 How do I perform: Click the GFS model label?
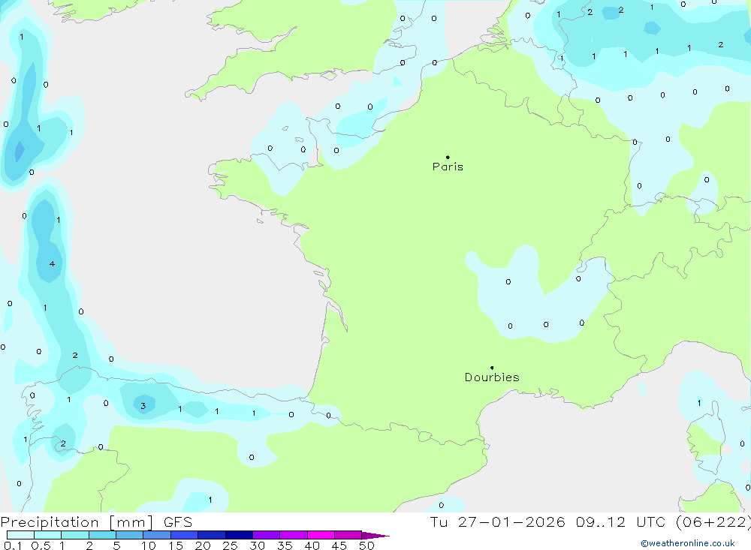click(178, 522)
